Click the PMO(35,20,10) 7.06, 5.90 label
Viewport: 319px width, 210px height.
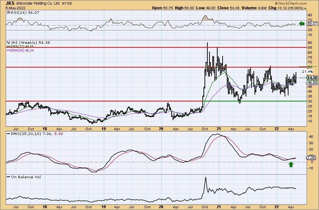(x=37, y=134)
